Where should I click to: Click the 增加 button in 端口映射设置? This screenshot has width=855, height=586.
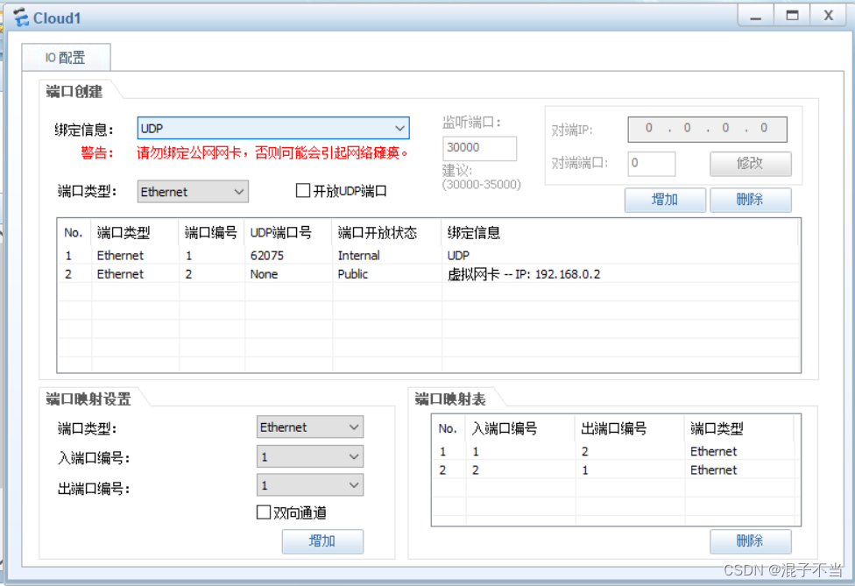click(x=322, y=541)
